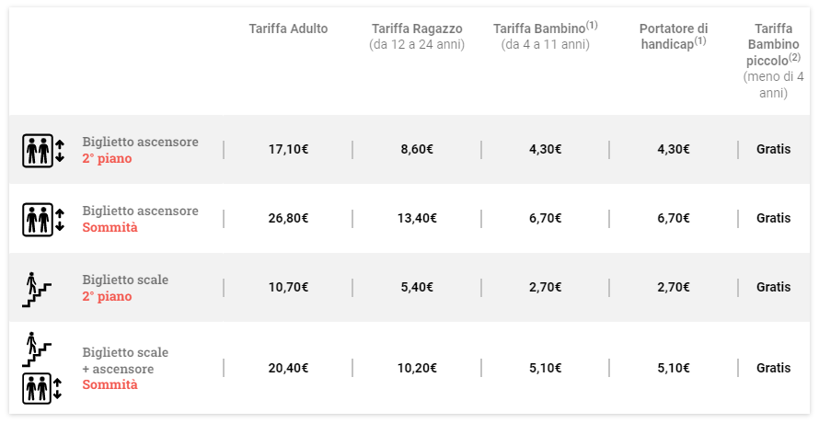Image resolution: width=819 pixels, height=423 pixels.
Task: Click the Tariffa Bambino (4 to 11) header
Action: point(546,36)
